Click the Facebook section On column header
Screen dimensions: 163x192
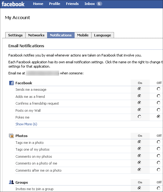point(140,83)
